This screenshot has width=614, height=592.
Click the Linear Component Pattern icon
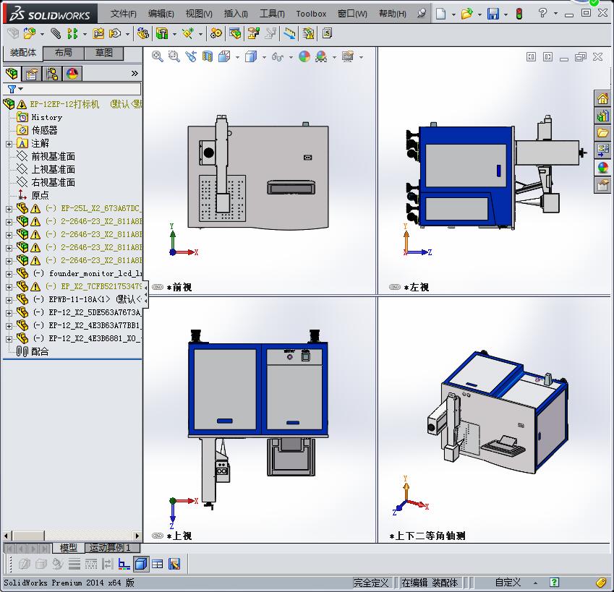[x=72, y=34]
